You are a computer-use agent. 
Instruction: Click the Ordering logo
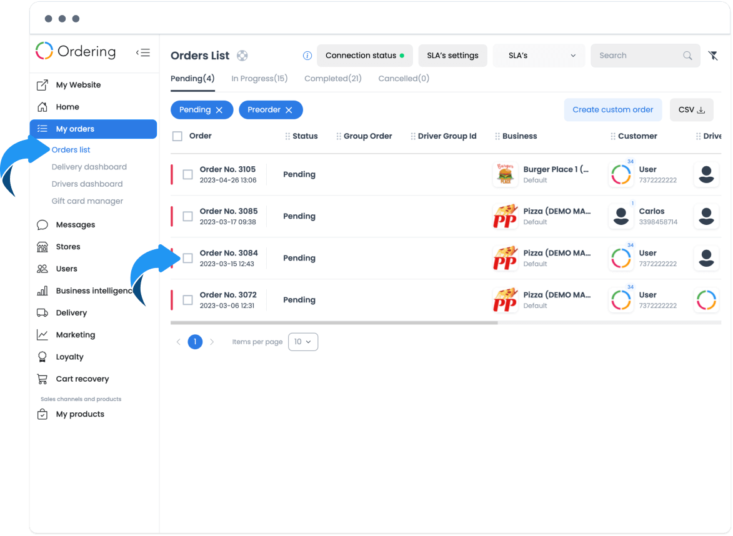tap(76, 51)
